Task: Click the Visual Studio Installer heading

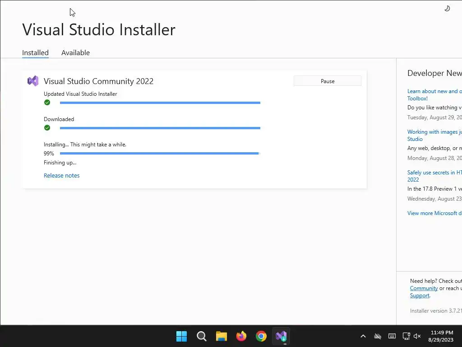Action: click(x=99, y=29)
